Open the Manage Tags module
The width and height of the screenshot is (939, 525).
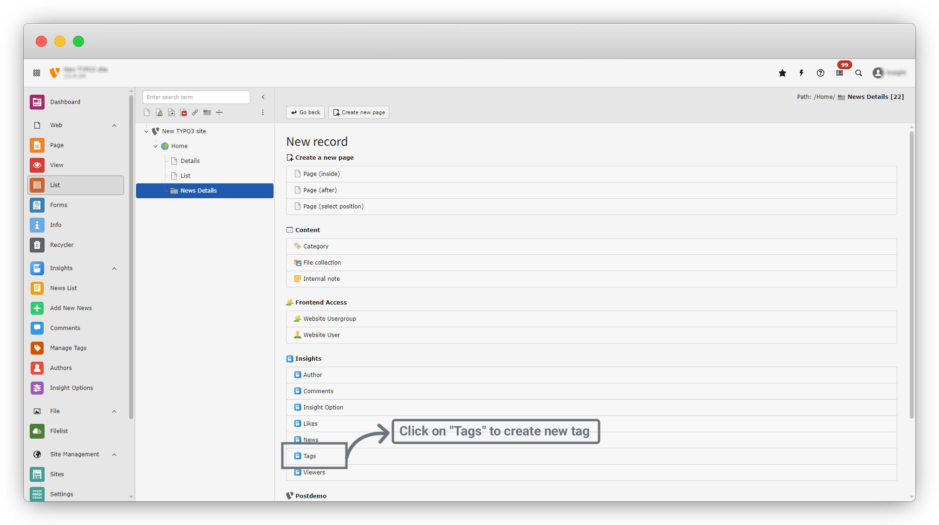(x=68, y=348)
